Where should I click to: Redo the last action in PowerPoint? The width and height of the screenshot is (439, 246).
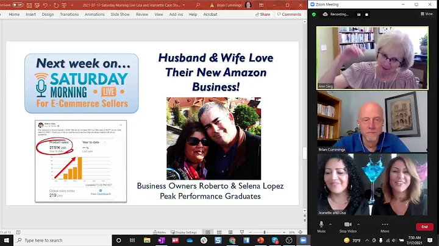[56, 5]
